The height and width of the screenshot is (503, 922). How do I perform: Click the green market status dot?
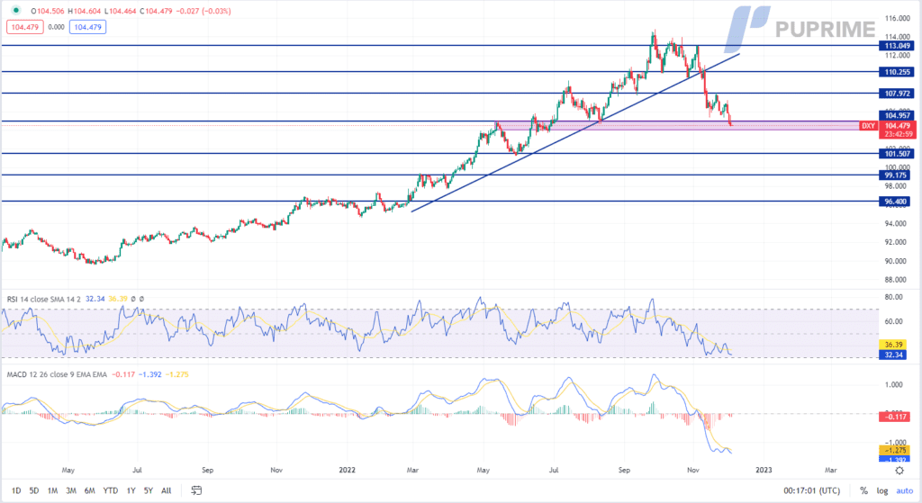coord(16,10)
